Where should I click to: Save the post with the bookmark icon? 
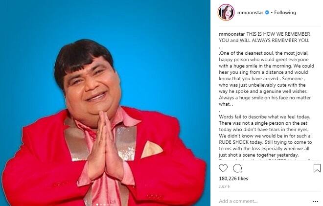317,168
